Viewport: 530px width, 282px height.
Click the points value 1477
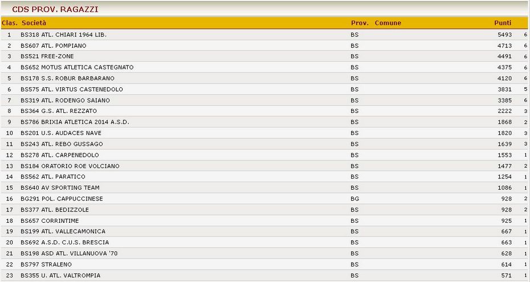coord(505,166)
